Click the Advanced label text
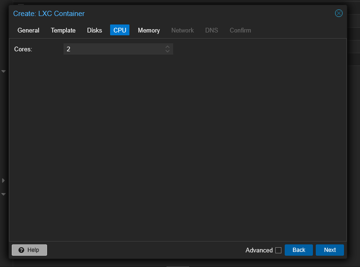Image resolution: width=360 pixels, height=267 pixels. 259,250
